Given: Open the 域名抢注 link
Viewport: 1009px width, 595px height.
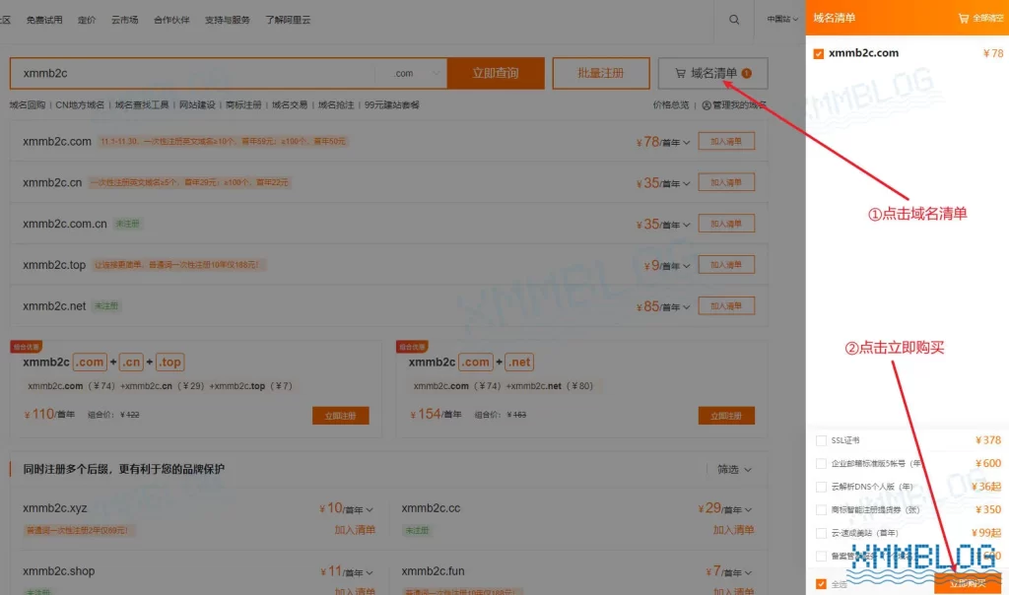Looking at the screenshot, I should (x=336, y=104).
